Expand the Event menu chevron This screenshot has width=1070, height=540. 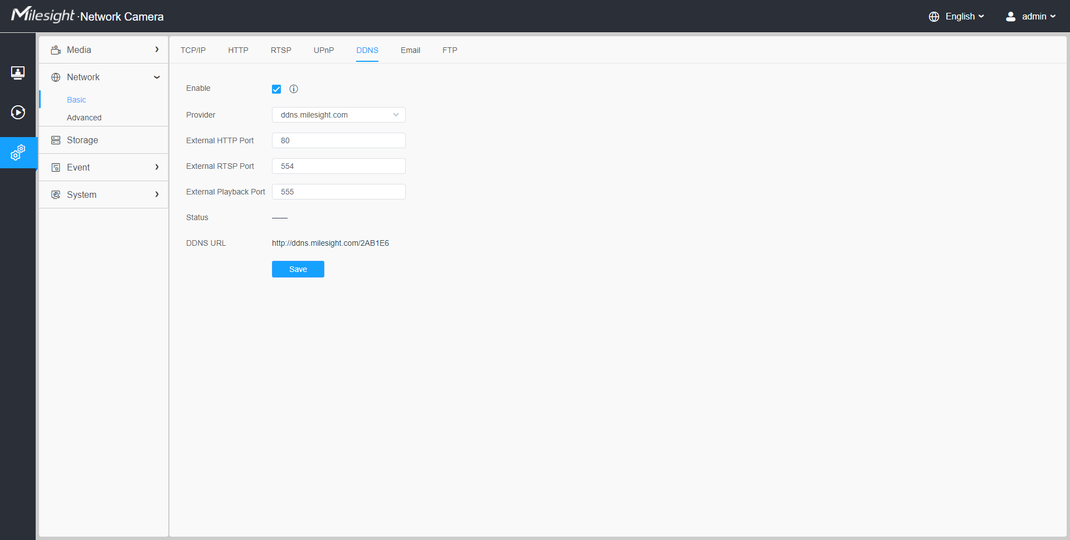[x=157, y=167]
